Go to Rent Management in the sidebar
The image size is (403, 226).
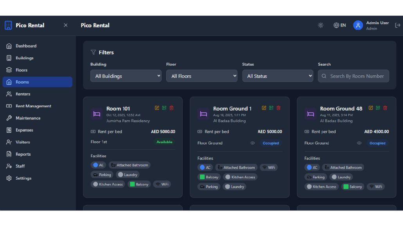pos(33,106)
